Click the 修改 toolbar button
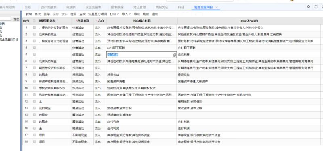Screen dimensions: 323x151 [38, 14]
